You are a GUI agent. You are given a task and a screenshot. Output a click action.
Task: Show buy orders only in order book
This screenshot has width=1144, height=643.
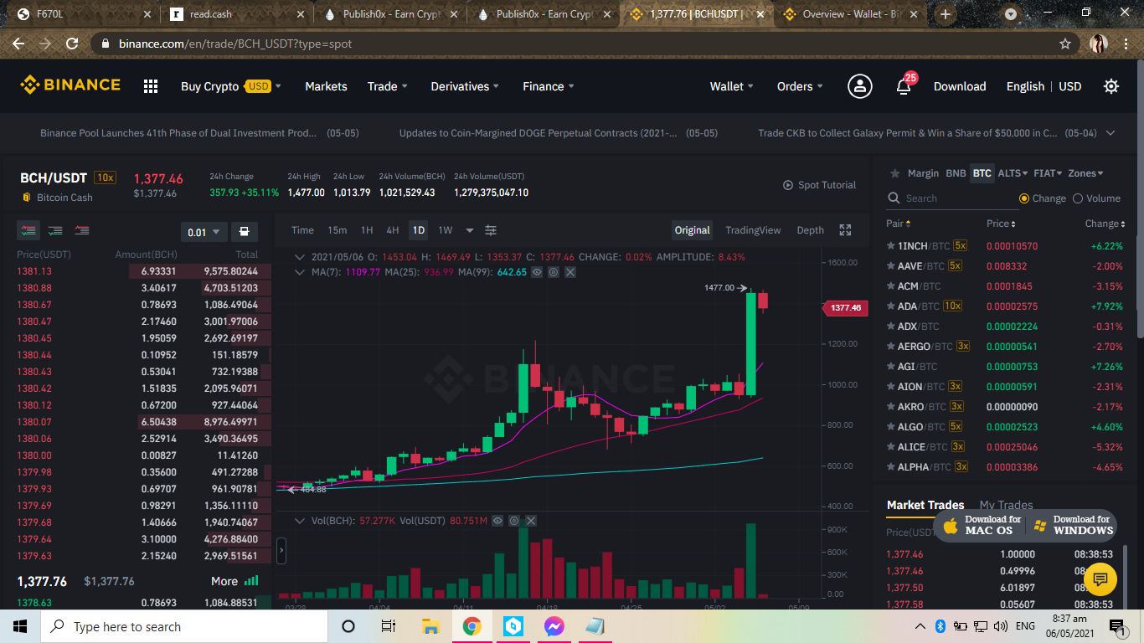(x=55, y=231)
